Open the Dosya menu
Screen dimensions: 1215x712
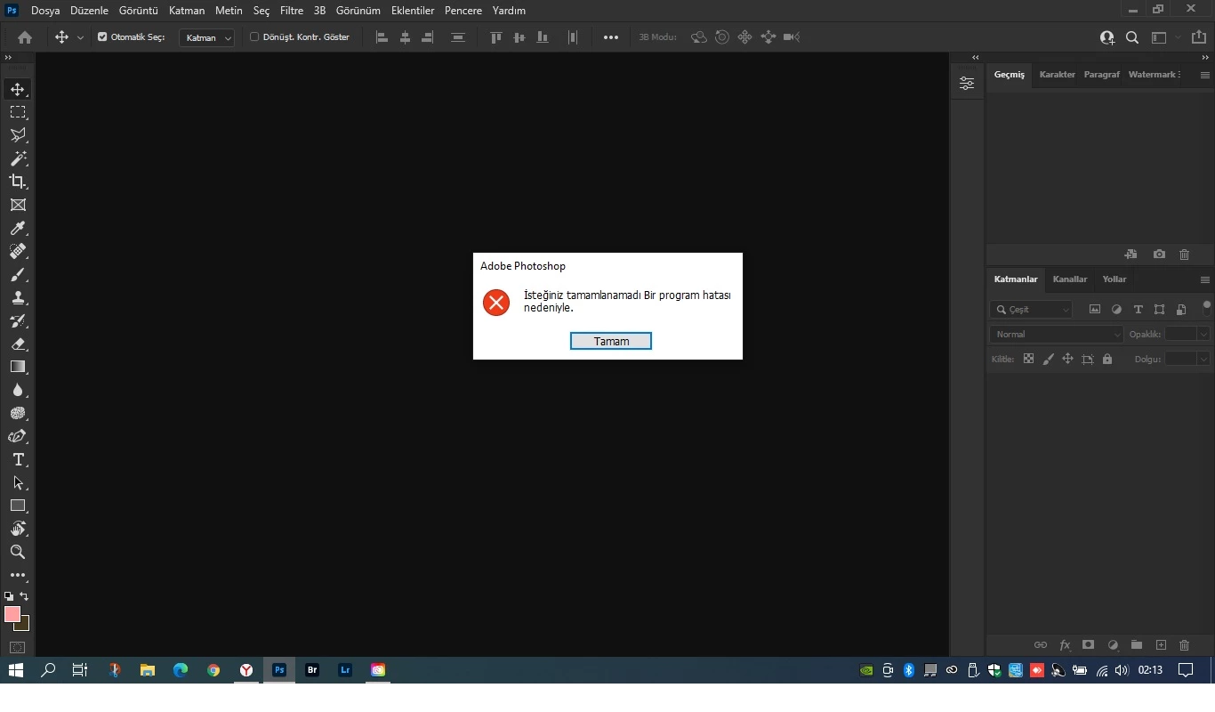(45, 11)
